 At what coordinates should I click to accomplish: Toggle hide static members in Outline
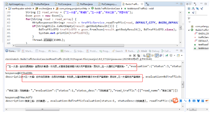(202, 9)
